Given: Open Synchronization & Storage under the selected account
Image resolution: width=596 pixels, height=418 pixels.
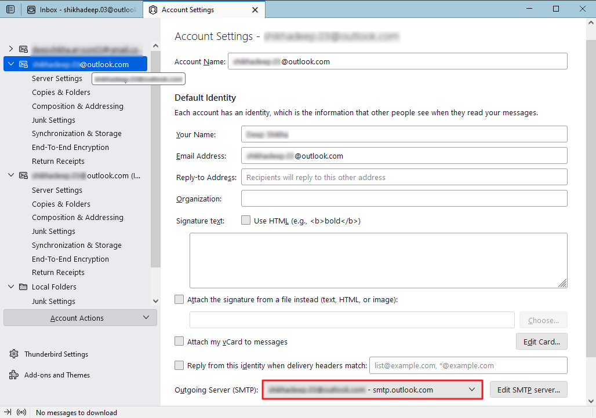Looking at the screenshot, I should click(77, 134).
